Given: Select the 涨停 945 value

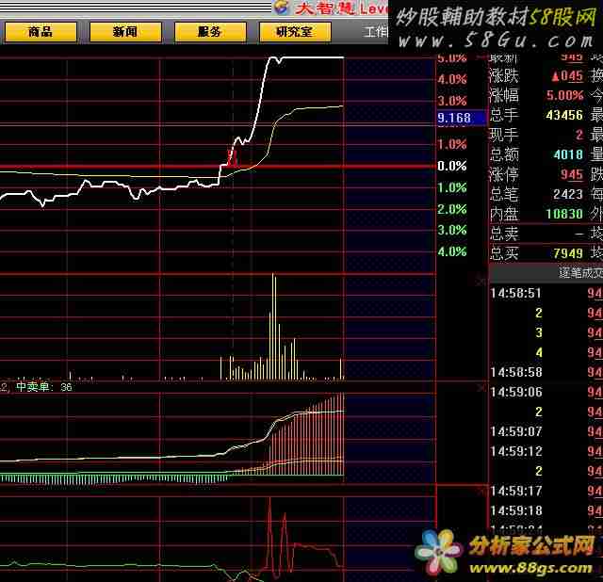Looking at the screenshot, I should tap(572, 174).
